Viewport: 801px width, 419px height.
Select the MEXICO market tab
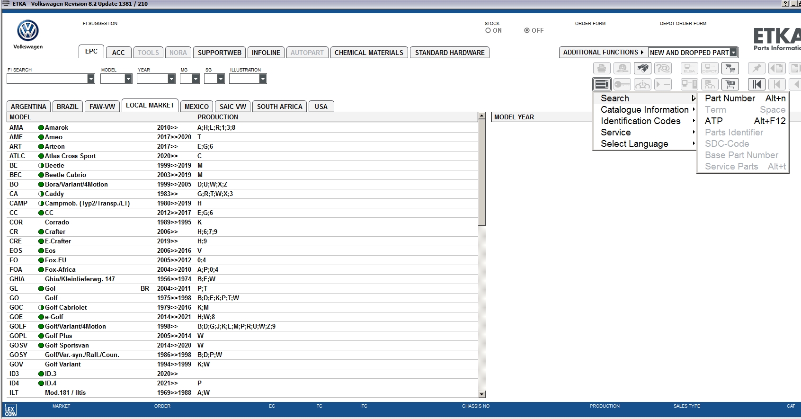(196, 107)
